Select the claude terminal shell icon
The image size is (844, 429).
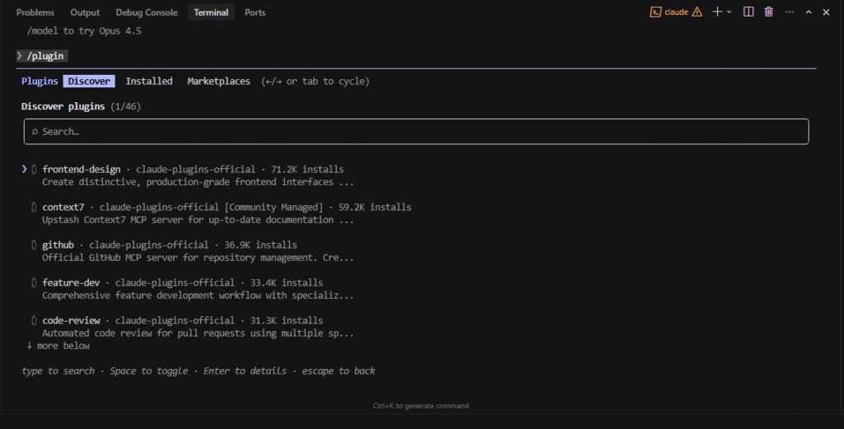tap(655, 12)
